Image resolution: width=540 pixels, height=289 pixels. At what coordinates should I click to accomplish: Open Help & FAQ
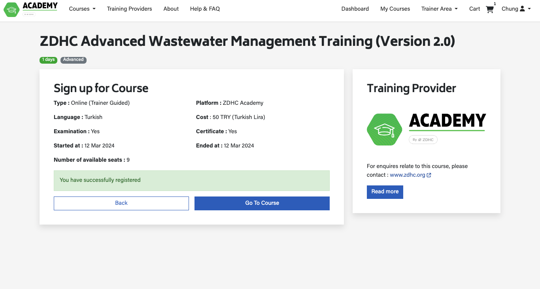(205, 9)
